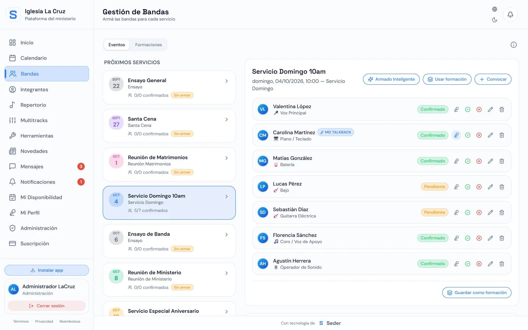Expand Reunión de Matrimonios chevron arrow

[227, 158]
